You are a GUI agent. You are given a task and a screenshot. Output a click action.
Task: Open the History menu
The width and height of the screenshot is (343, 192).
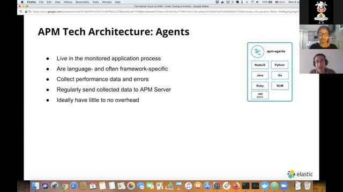tap(68, 2)
